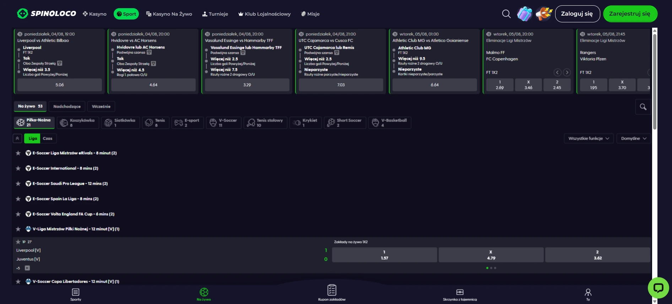Image resolution: width=672 pixels, height=304 pixels.
Task: Select V-Soccer sport filter
Action: [x=223, y=122]
